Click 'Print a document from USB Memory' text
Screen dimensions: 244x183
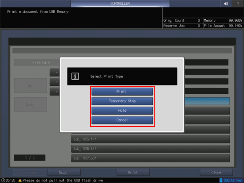[x=38, y=12]
